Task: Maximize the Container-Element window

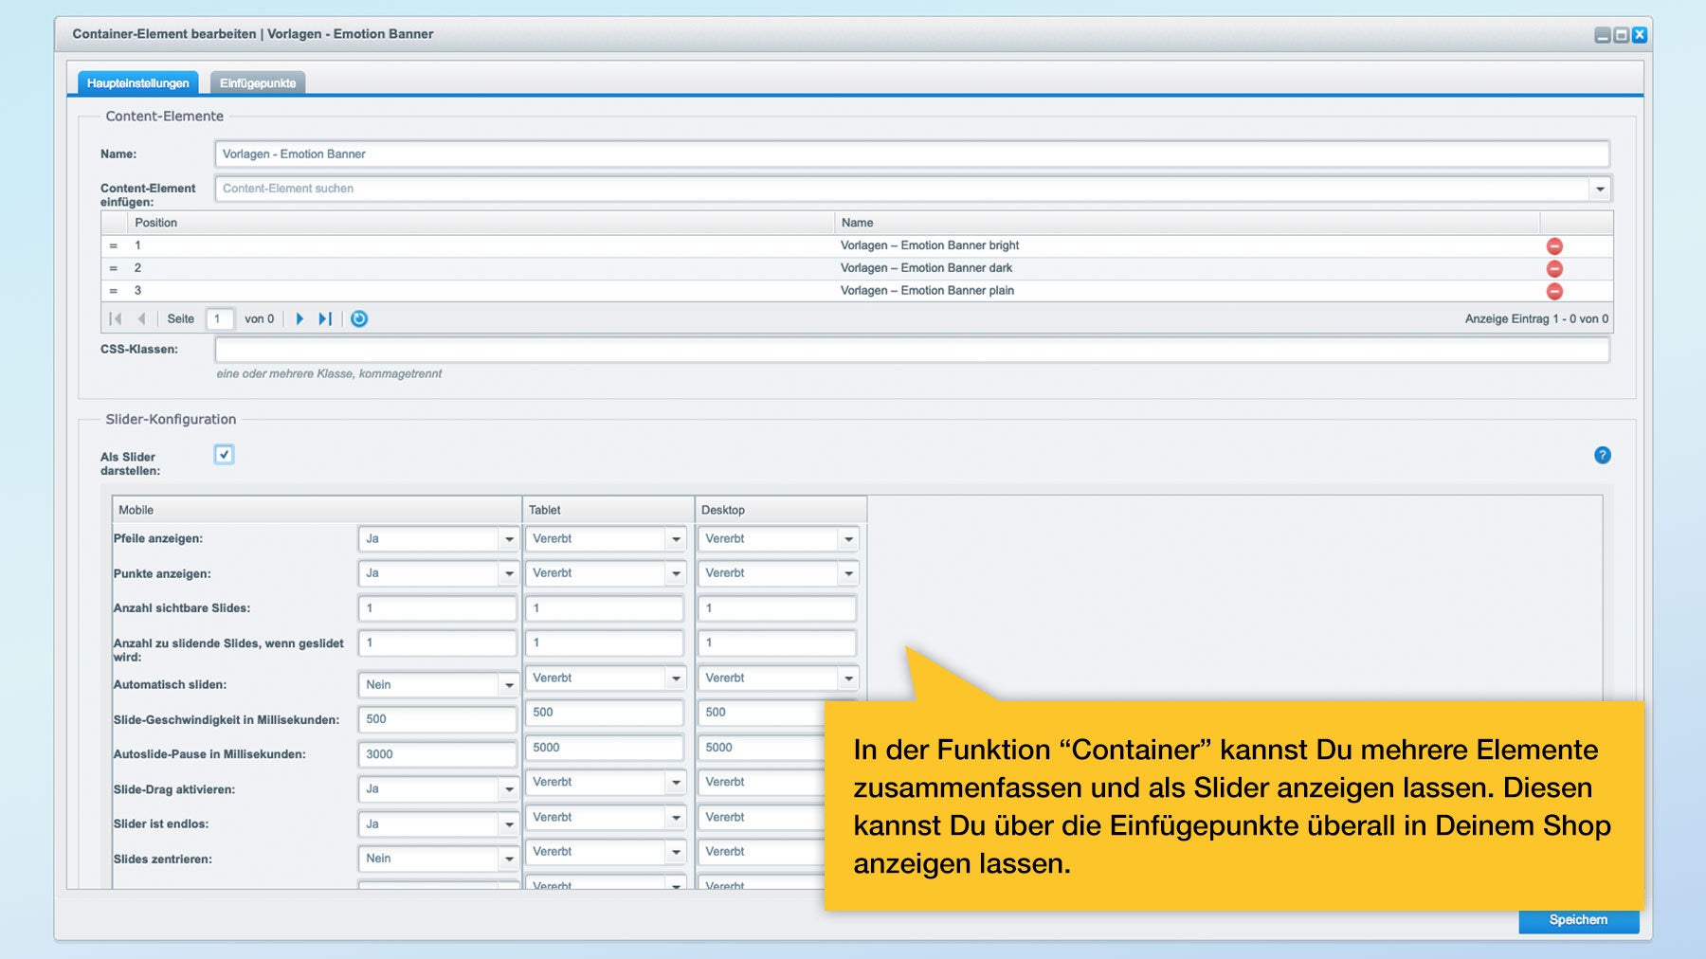Action: pyautogui.click(x=1622, y=35)
